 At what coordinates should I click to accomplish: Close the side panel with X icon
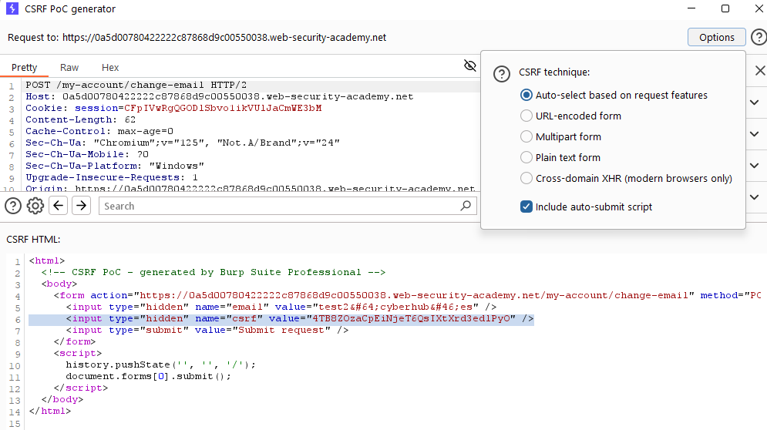pyautogui.click(x=759, y=70)
